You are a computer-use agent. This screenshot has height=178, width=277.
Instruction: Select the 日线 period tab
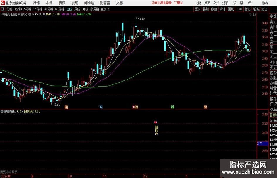coord(69,9)
